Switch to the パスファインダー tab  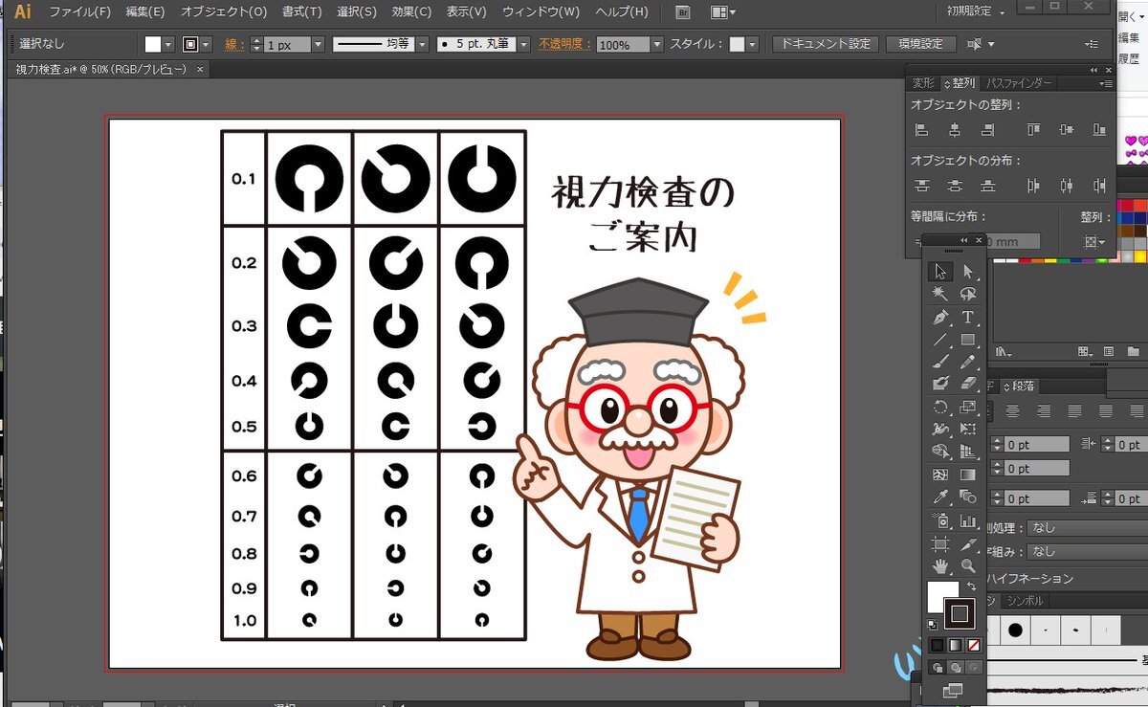[1019, 83]
